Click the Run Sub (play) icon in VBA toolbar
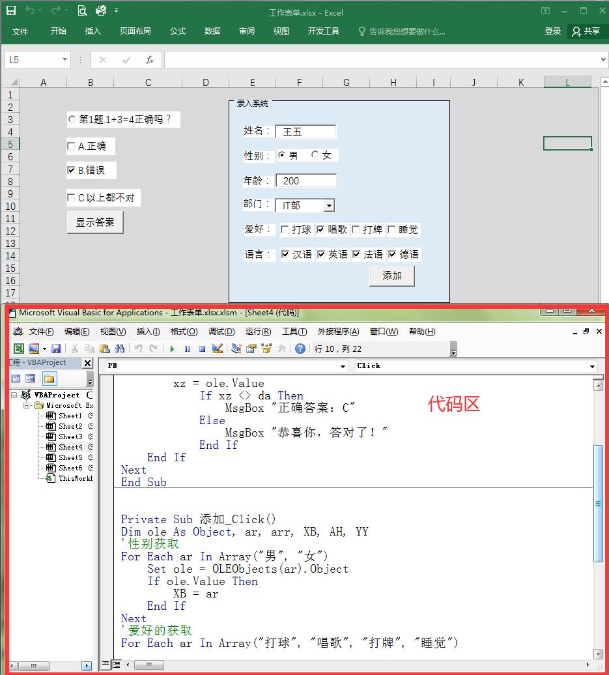This screenshot has height=675, width=609. coord(172,349)
